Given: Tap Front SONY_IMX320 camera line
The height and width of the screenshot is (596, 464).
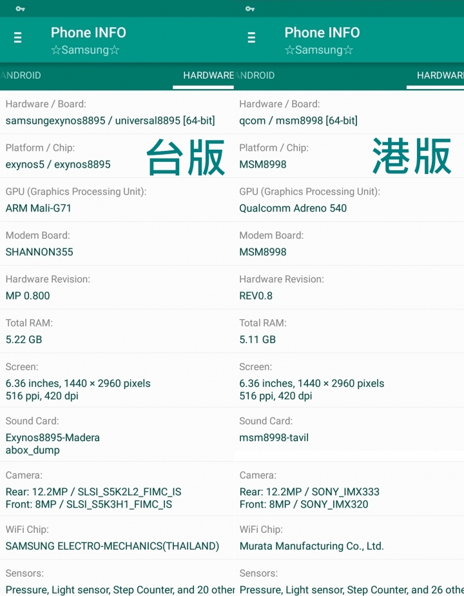Looking at the screenshot, I should point(304,504).
